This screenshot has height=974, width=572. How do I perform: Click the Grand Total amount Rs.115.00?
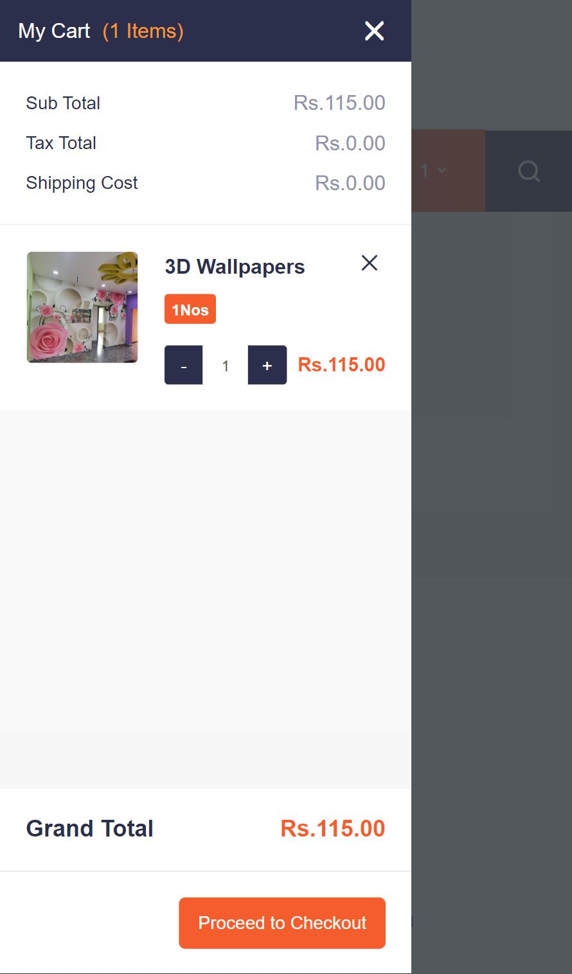(x=333, y=828)
